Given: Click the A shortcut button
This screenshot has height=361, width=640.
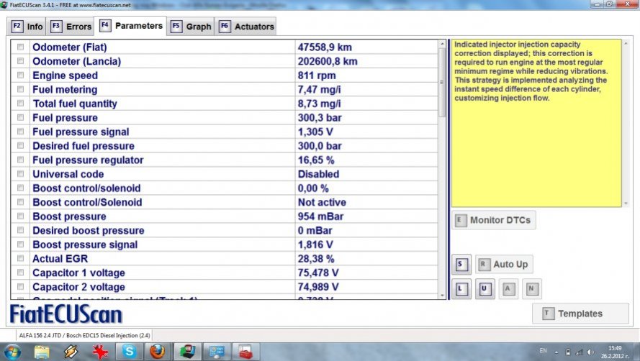Looking at the screenshot, I should (x=508, y=290).
